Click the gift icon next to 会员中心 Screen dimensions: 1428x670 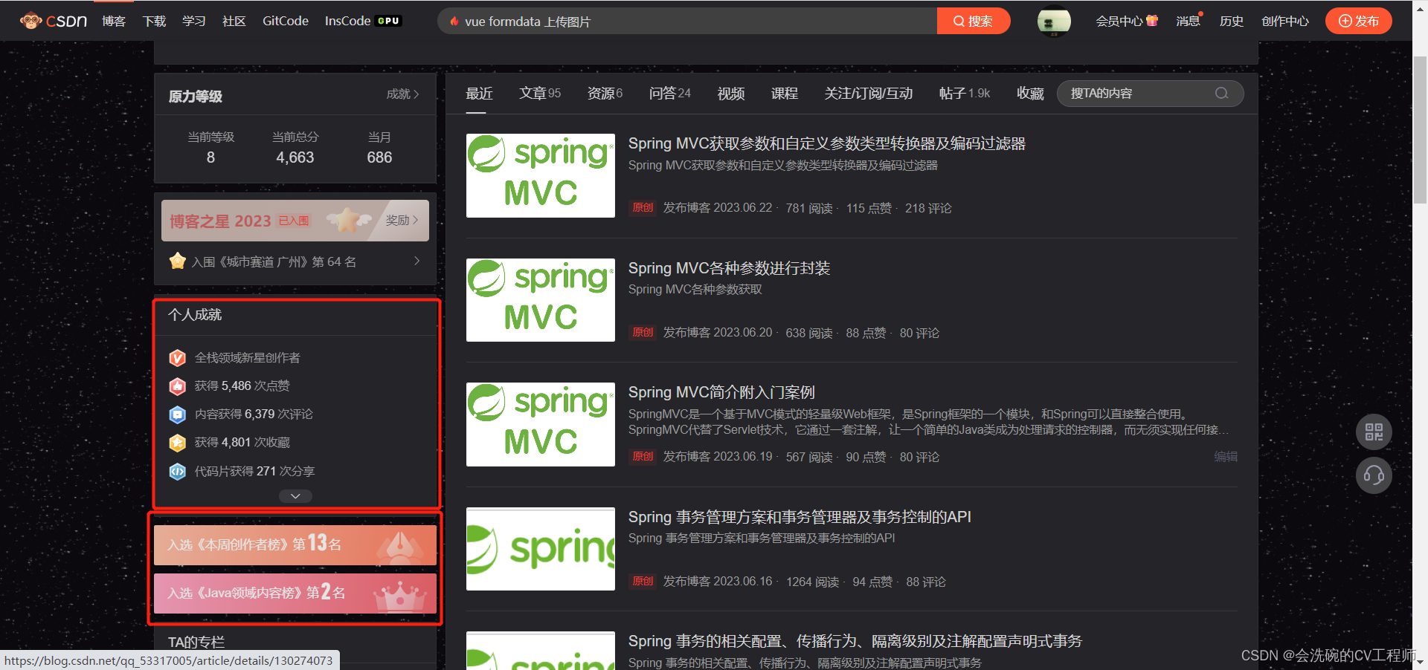click(x=1152, y=21)
